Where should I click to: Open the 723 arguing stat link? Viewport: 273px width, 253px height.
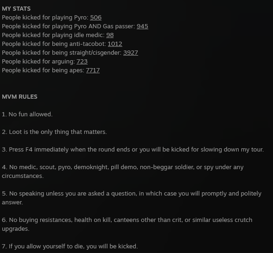pos(82,62)
